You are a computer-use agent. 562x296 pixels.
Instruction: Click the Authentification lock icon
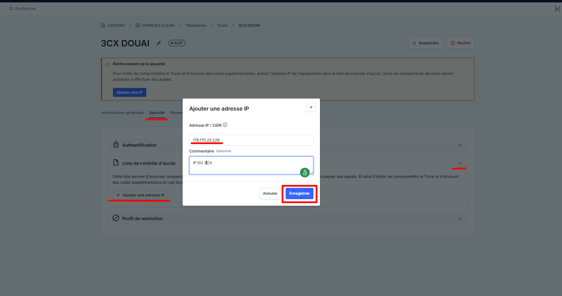point(116,145)
